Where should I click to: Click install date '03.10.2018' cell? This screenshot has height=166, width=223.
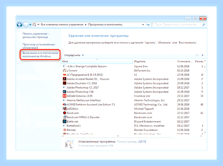(x=183, y=71)
